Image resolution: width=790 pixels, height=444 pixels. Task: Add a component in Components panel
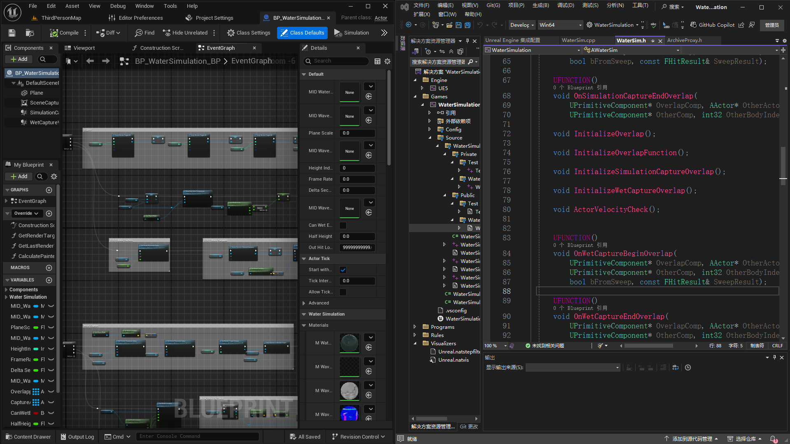19,59
